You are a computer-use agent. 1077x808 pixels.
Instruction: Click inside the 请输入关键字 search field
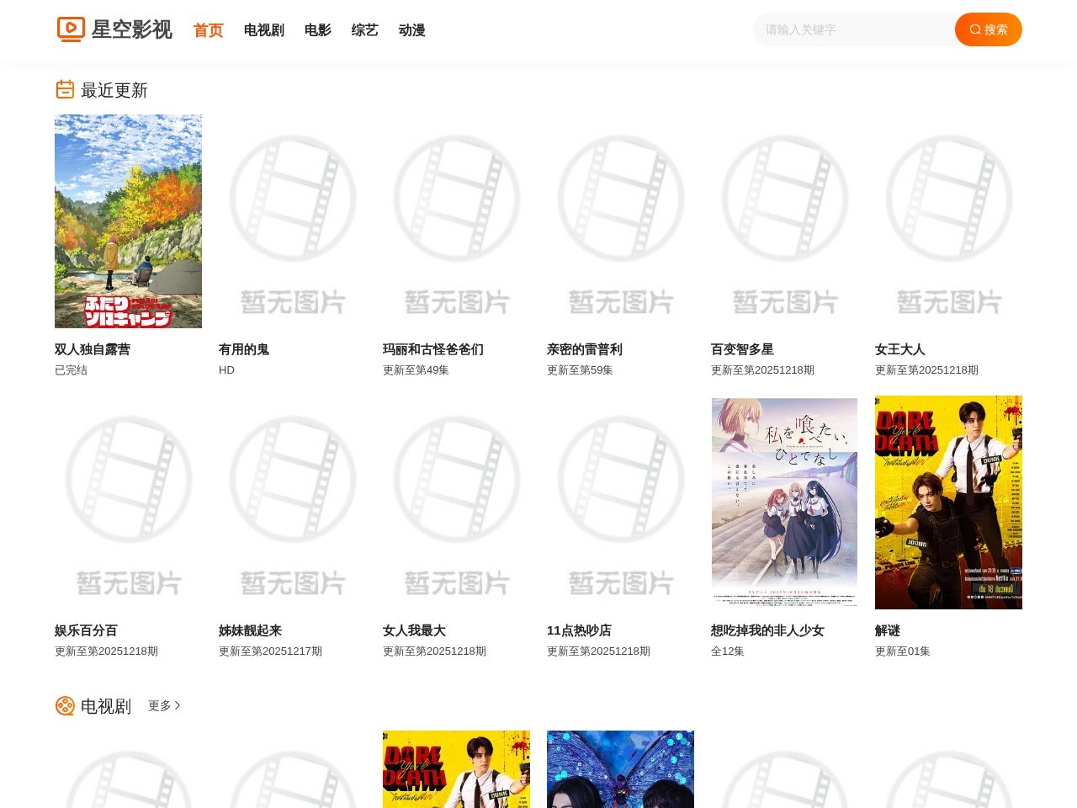(x=850, y=29)
